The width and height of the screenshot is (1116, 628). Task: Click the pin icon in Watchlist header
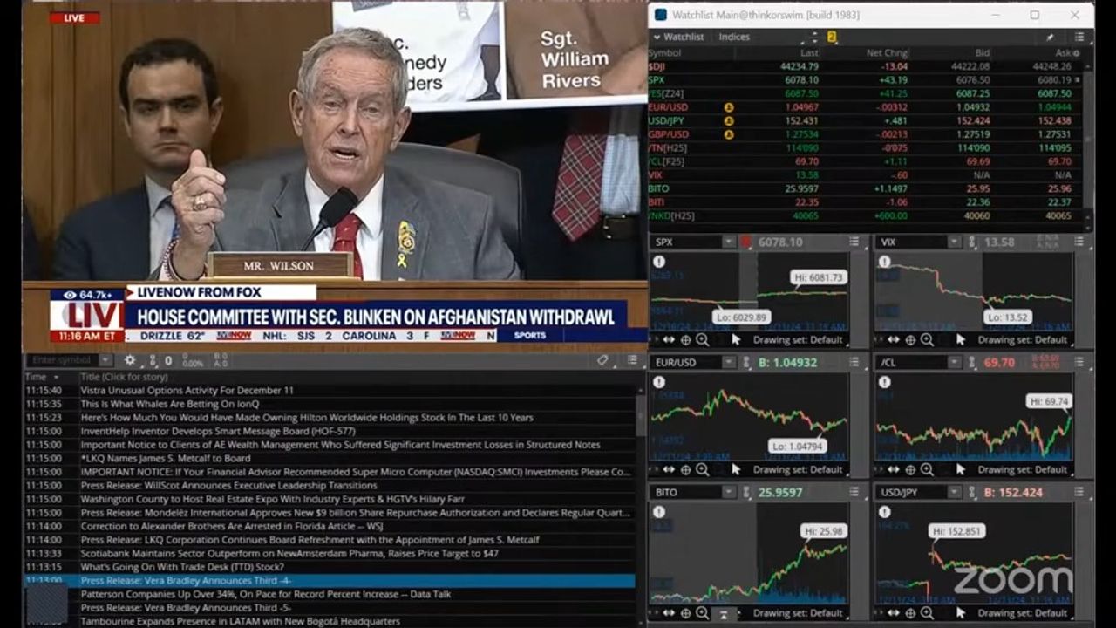click(1050, 38)
